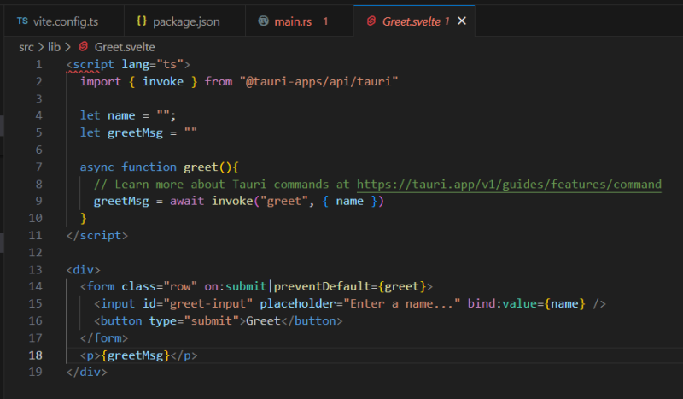Click the TypeScript icon on vite.config.ts tab

click(22, 21)
